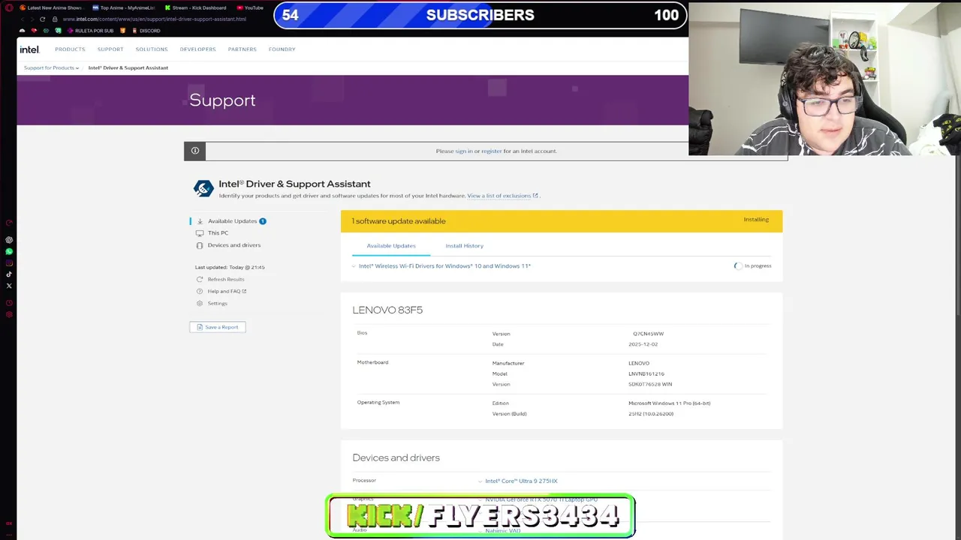The width and height of the screenshot is (961, 540).
Task: Open Settings in the left menu
Action: (x=218, y=304)
